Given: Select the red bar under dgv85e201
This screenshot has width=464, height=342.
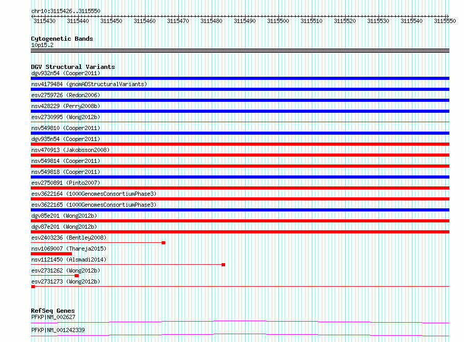Looking at the screenshot, I should click(x=240, y=221).
